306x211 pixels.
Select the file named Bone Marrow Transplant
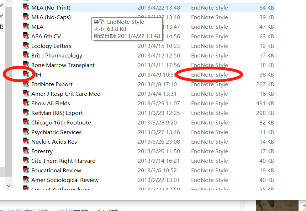click(x=63, y=65)
